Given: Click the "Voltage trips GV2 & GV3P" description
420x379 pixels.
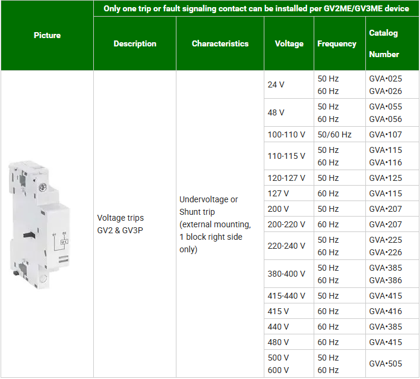Looking at the screenshot, I should 121,224.
